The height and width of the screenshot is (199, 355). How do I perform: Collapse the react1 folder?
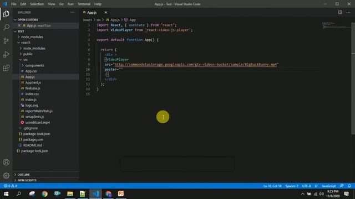[26, 43]
